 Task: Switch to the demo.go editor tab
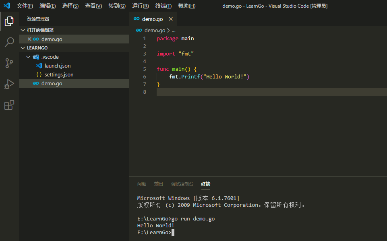[153, 19]
